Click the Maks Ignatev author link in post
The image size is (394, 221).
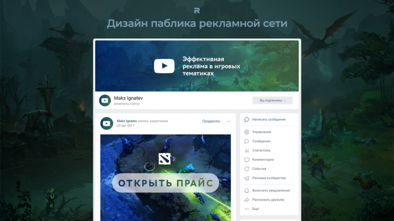127,121
